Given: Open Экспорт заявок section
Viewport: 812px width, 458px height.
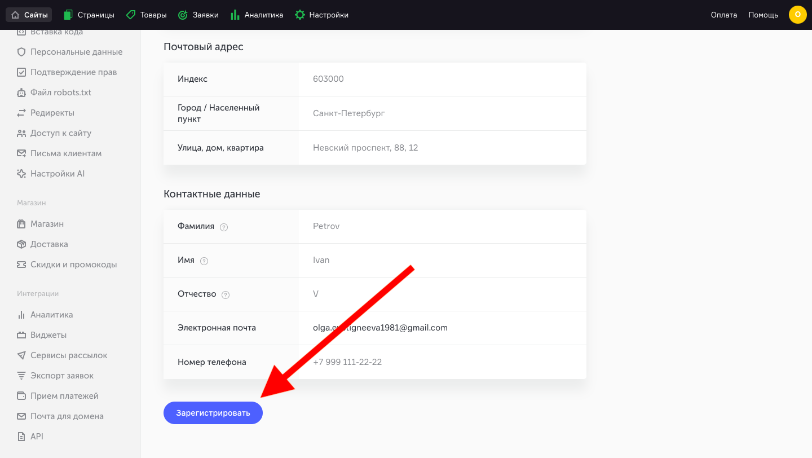Looking at the screenshot, I should click(x=62, y=376).
